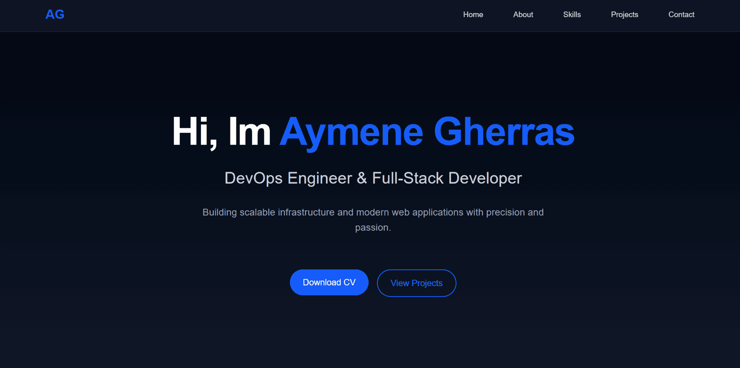
Task: View portfolio projects via the outlined button
Action: coord(416,283)
